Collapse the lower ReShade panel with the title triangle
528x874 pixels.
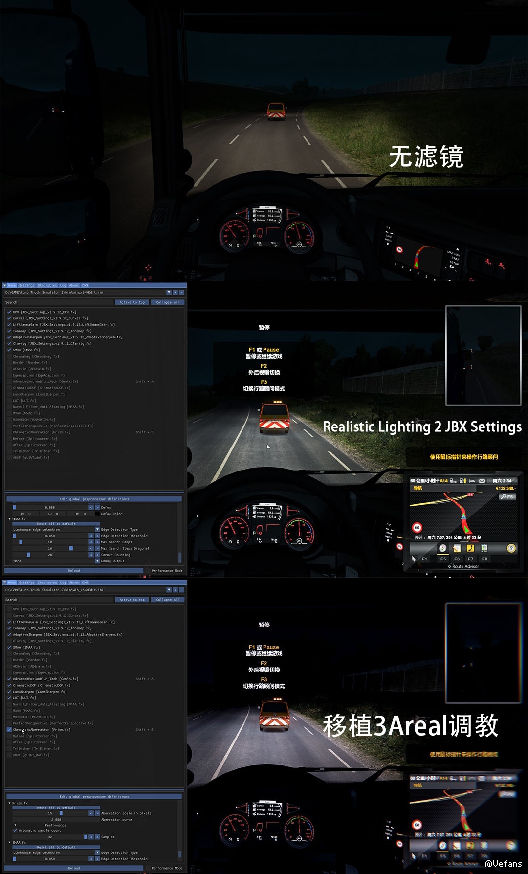click(x=4, y=583)
